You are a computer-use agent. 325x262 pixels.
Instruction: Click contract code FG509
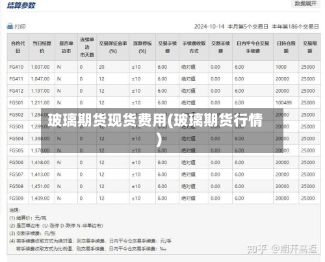(x=16, y=198)
